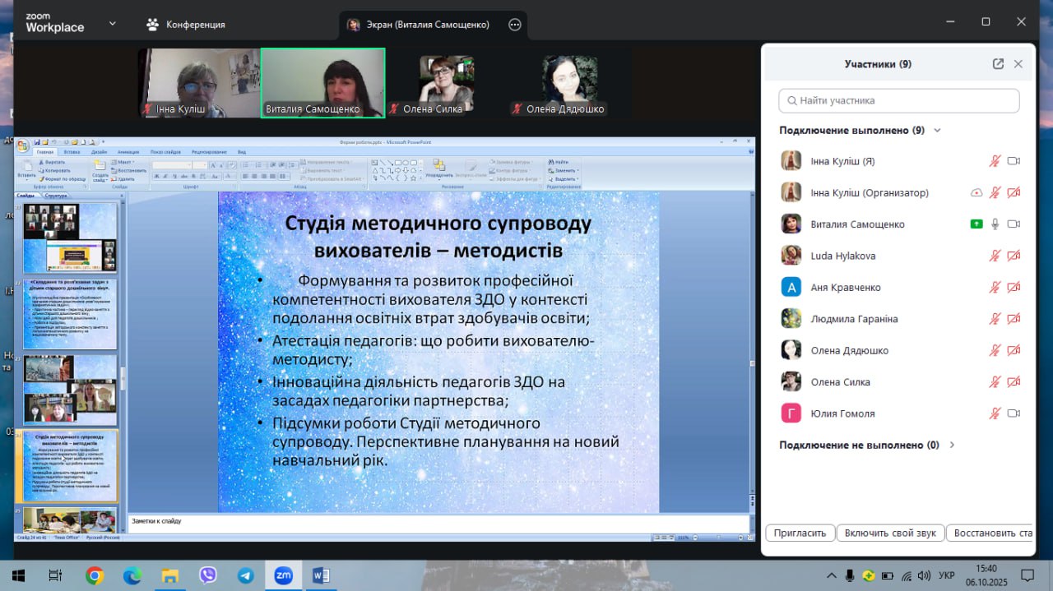
Task: Open the Выделить dropdown in the ribbon
Action: tap(563, 179)
